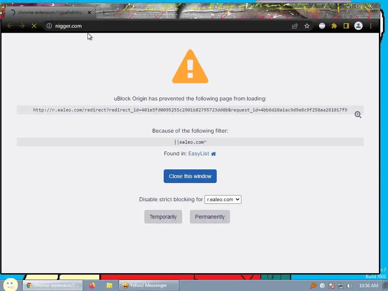Select the ||ealeo.com^ filter text
Viewport: 388px width, 291px height.
pyautogui.click(x=190, y=142)
